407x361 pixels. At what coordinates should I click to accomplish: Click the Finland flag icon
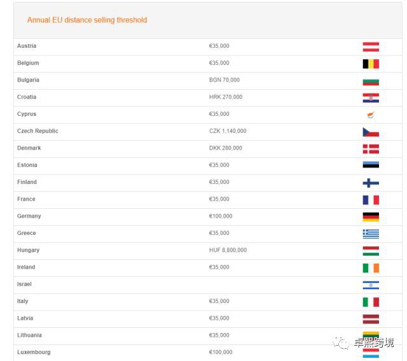click(371, 183)
